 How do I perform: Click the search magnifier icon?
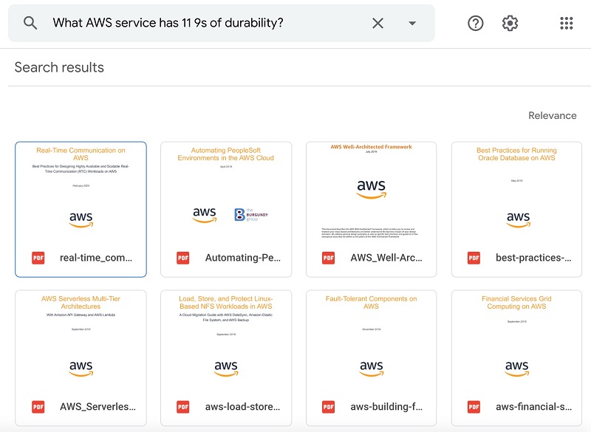coord(30,23)
